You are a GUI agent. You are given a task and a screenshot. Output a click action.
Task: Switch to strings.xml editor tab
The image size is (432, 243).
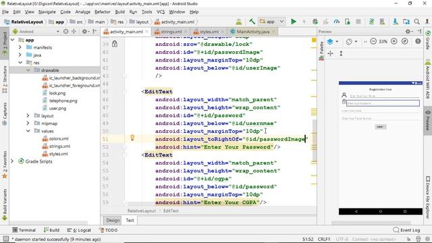pyautogui.click(x=170, y=32)
